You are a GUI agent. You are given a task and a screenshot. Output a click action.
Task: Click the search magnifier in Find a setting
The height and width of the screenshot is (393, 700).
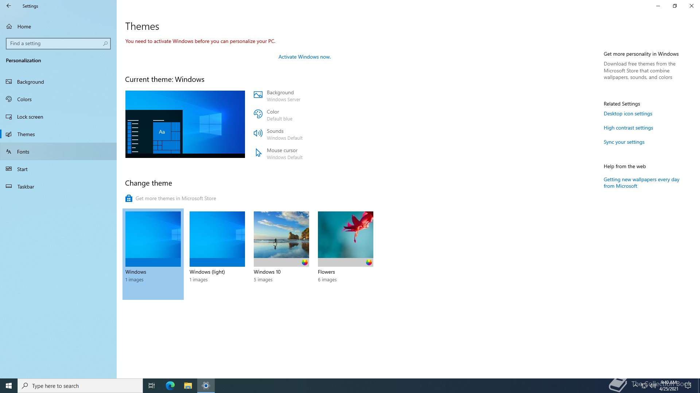coord(105,43)
